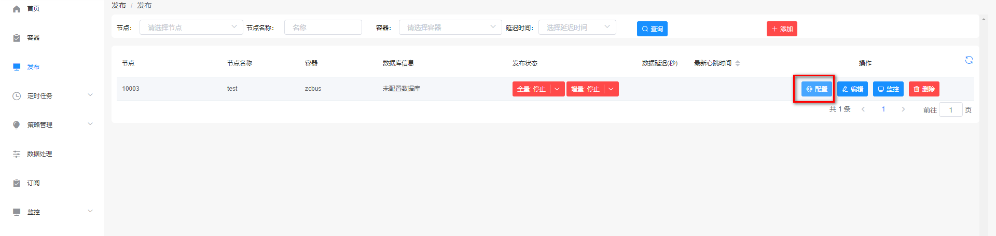Open the 选择延迟时间 dropdown
This screenshot has width=996, height=236.
(x=577, y=27)
